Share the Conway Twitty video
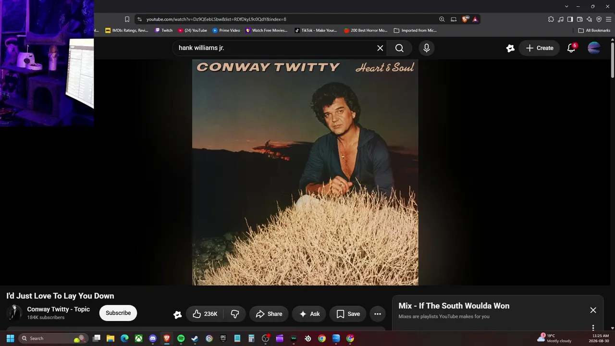615x346 pixels. tap(269, 314)
